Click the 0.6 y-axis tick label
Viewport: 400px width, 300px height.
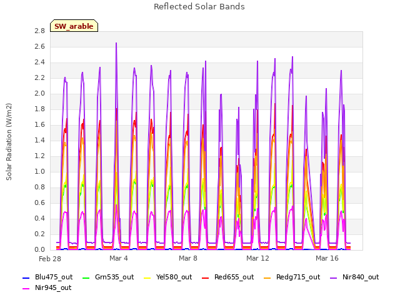click(x=39, y=202)
